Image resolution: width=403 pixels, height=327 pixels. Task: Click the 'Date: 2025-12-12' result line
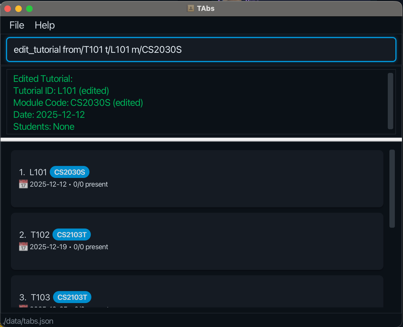tap(49, 115)
